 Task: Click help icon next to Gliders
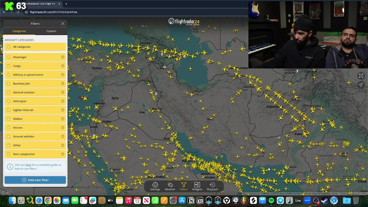62,119
